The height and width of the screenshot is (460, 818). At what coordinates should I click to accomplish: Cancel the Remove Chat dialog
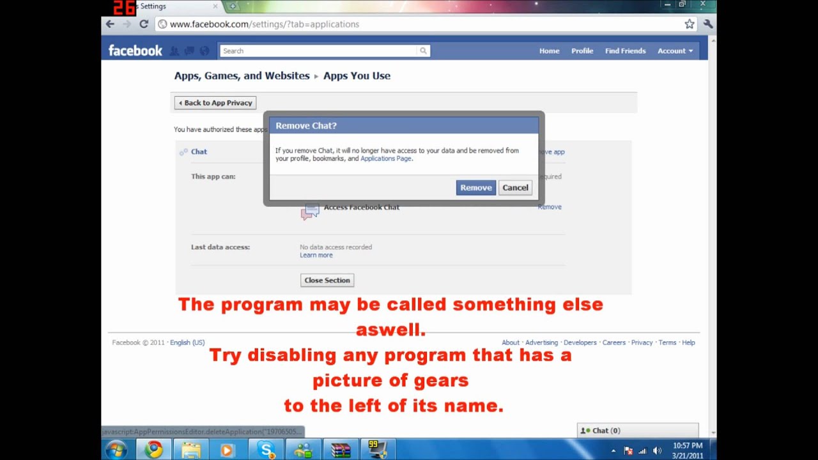[515, 188]
